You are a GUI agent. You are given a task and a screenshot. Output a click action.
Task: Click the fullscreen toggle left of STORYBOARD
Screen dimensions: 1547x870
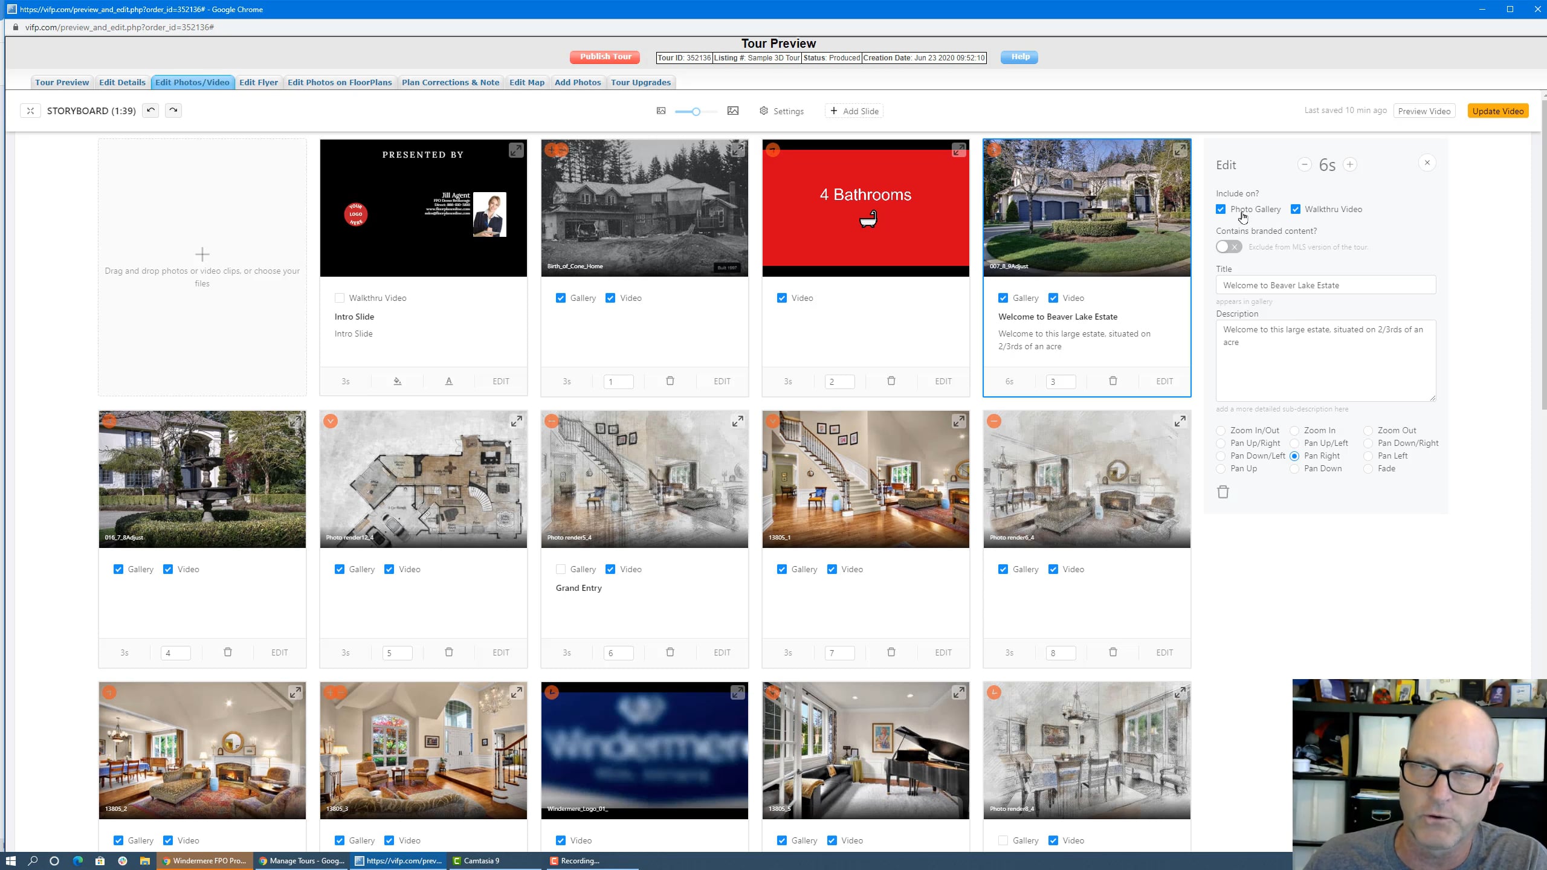(x=30, y=111)
